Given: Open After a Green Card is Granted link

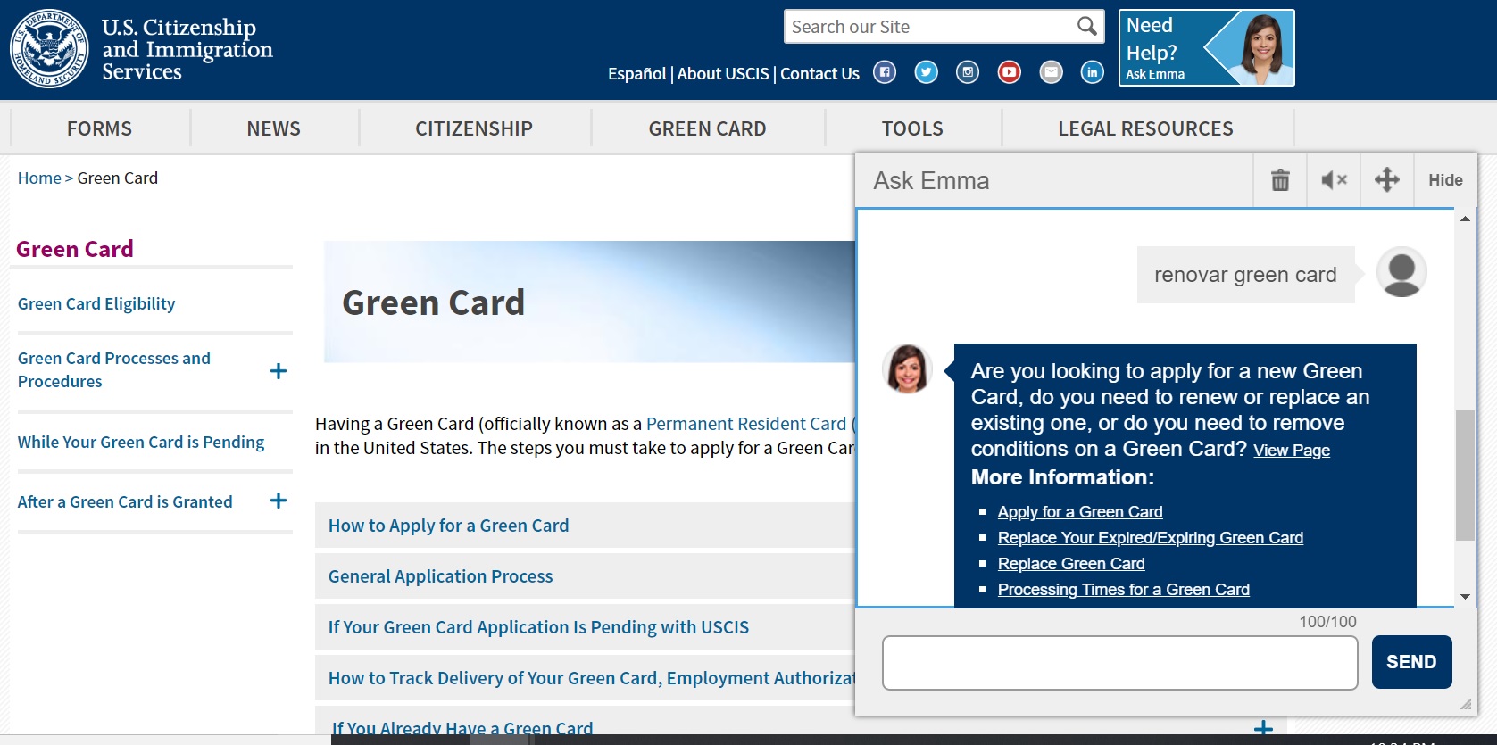Looking at the screenshot, I should (x=125, y=502).
